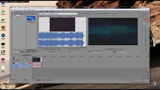Click Remove Selected Media X in Project Media toolbar
The image size is (160, 90).
click(x=24, y=14)
